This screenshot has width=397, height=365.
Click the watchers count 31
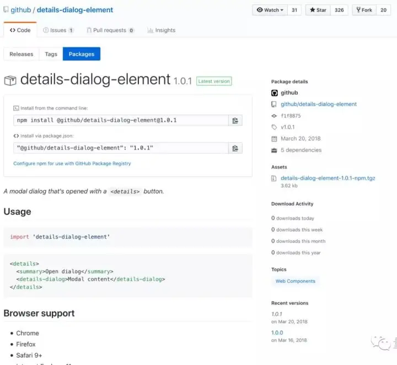(294, 10)
